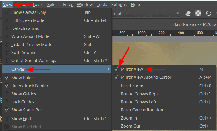
Task: Click the reload brush preset icon
Action: [209, 13]
